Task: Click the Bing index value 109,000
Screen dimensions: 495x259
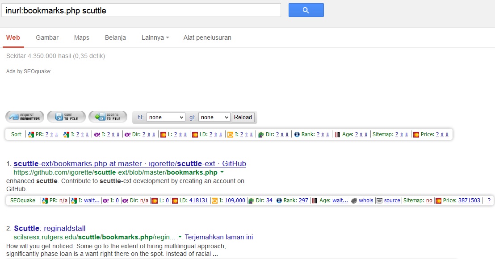Action: click(235, 201)
